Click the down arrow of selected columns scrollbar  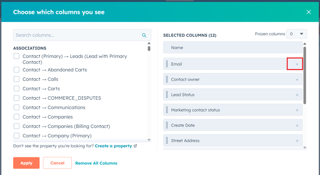(305, 148)
